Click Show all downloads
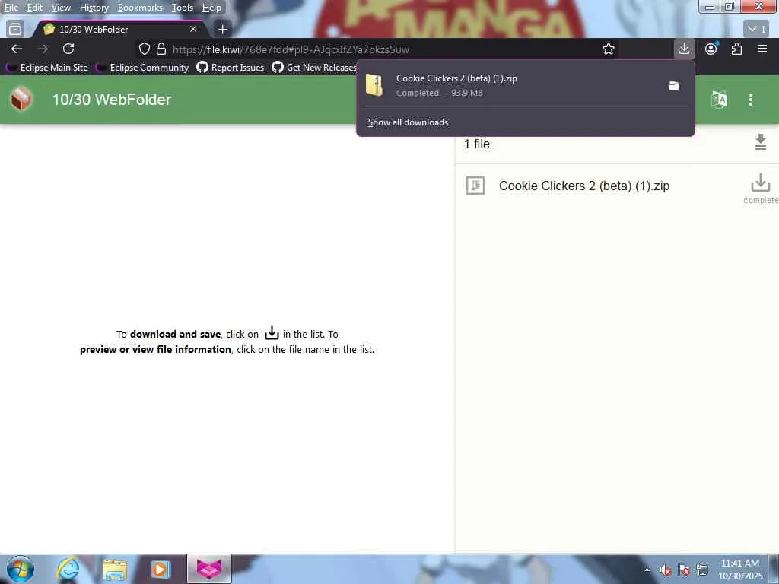The image size is (779, 584). point(408,122)
